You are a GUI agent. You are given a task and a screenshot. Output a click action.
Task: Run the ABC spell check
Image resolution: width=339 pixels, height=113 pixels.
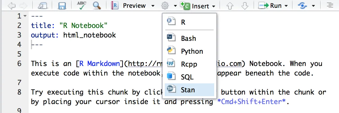[x=82, y=5]
